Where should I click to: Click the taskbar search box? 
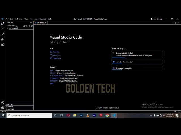[x=29, y=116]
